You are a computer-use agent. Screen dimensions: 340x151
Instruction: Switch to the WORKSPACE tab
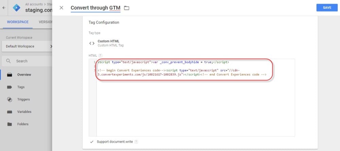pyautogui.click(x=18, y=22)
